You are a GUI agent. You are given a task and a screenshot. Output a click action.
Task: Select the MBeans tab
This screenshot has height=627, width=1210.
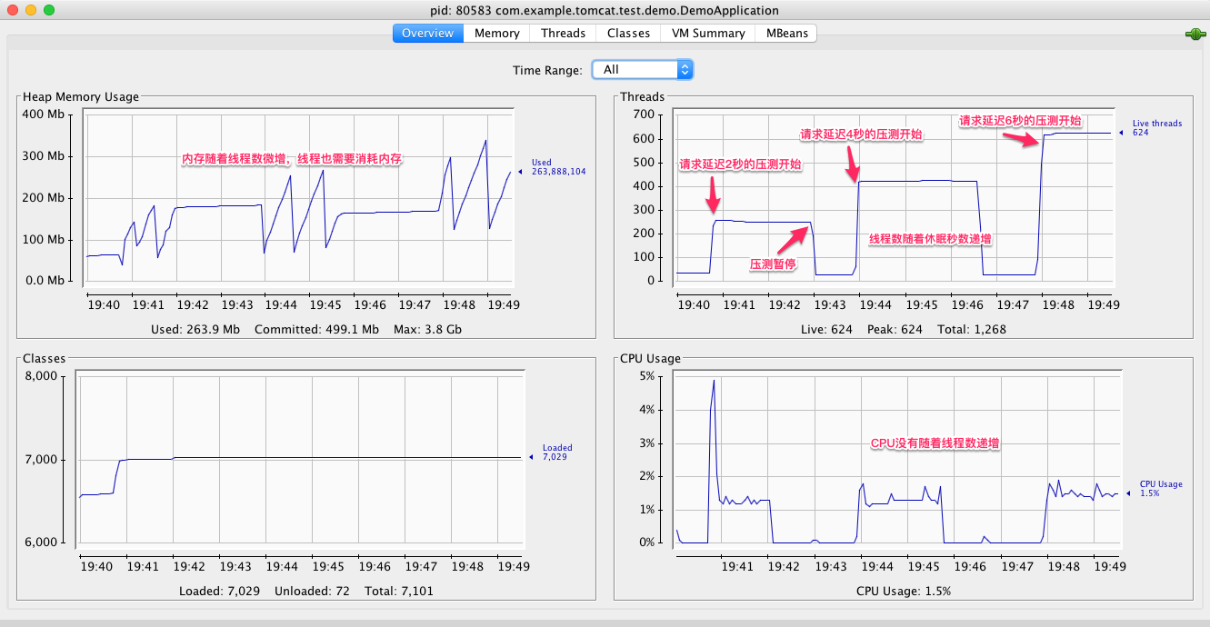pos(785,34)
